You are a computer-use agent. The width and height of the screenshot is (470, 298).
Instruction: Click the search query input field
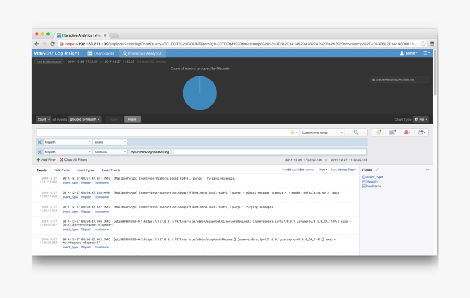pyautogui.click(x=162, y=133)
